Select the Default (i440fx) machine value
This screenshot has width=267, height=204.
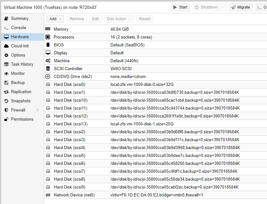tap(124, 61)
